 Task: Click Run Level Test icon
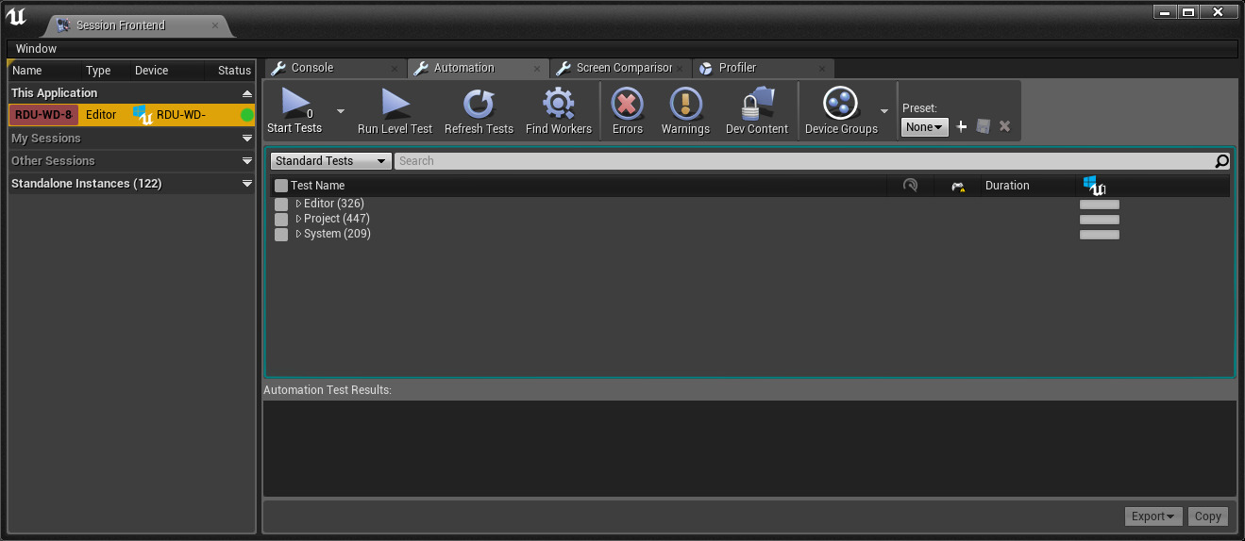click(x=395, y=103)
